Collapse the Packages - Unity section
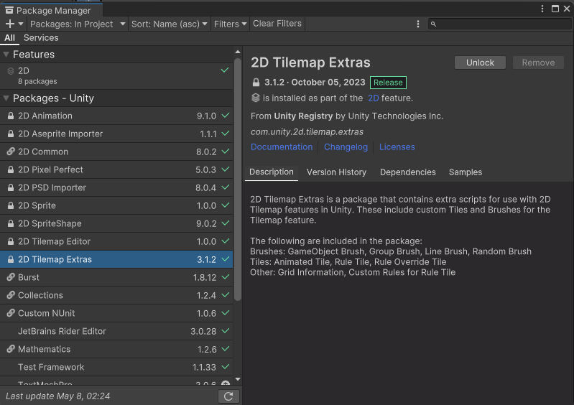The width and height of the screenshot is (574, 405). pos(6,98)
